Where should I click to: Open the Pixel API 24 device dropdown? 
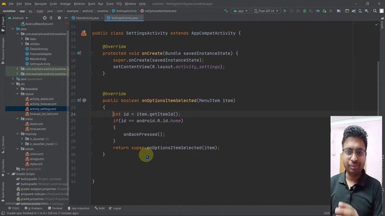tap(266, 11)
